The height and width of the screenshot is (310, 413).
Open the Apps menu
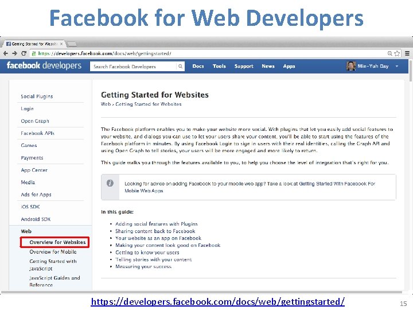(x=289, y=67)
